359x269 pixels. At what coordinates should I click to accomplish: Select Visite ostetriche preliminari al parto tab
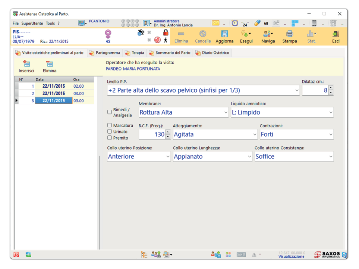pyautogui.click(x=50, y=53)
